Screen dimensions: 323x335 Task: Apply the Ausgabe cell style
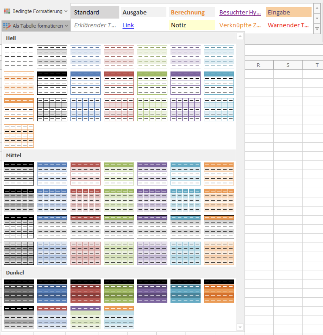(143, 12)
